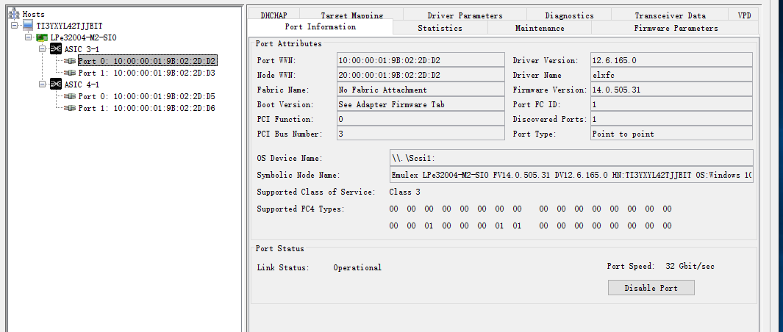Click the Link Status label
The image size is (783, 332).
pos(282,267)
